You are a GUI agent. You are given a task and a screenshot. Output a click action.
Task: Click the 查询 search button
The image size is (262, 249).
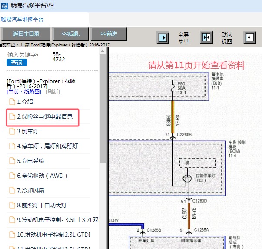pyautogui.click(x=17, y=63)
